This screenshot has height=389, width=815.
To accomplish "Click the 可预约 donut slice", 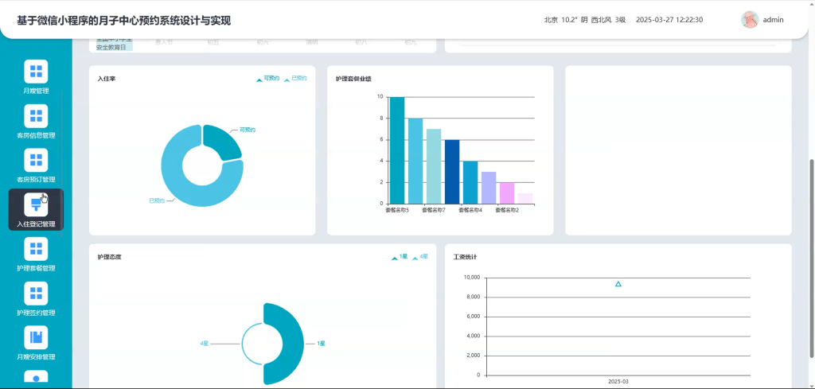I will point(224,141).
